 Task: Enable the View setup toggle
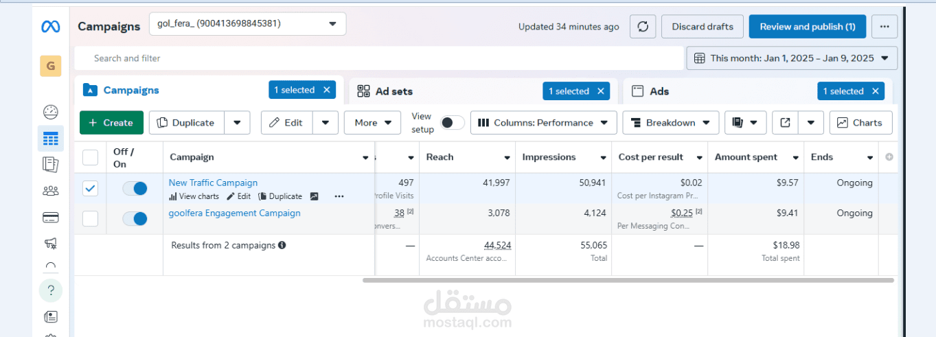[453, 122]
